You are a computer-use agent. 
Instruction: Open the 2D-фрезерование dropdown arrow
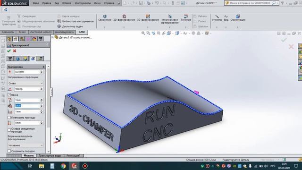tap(124, 27)
